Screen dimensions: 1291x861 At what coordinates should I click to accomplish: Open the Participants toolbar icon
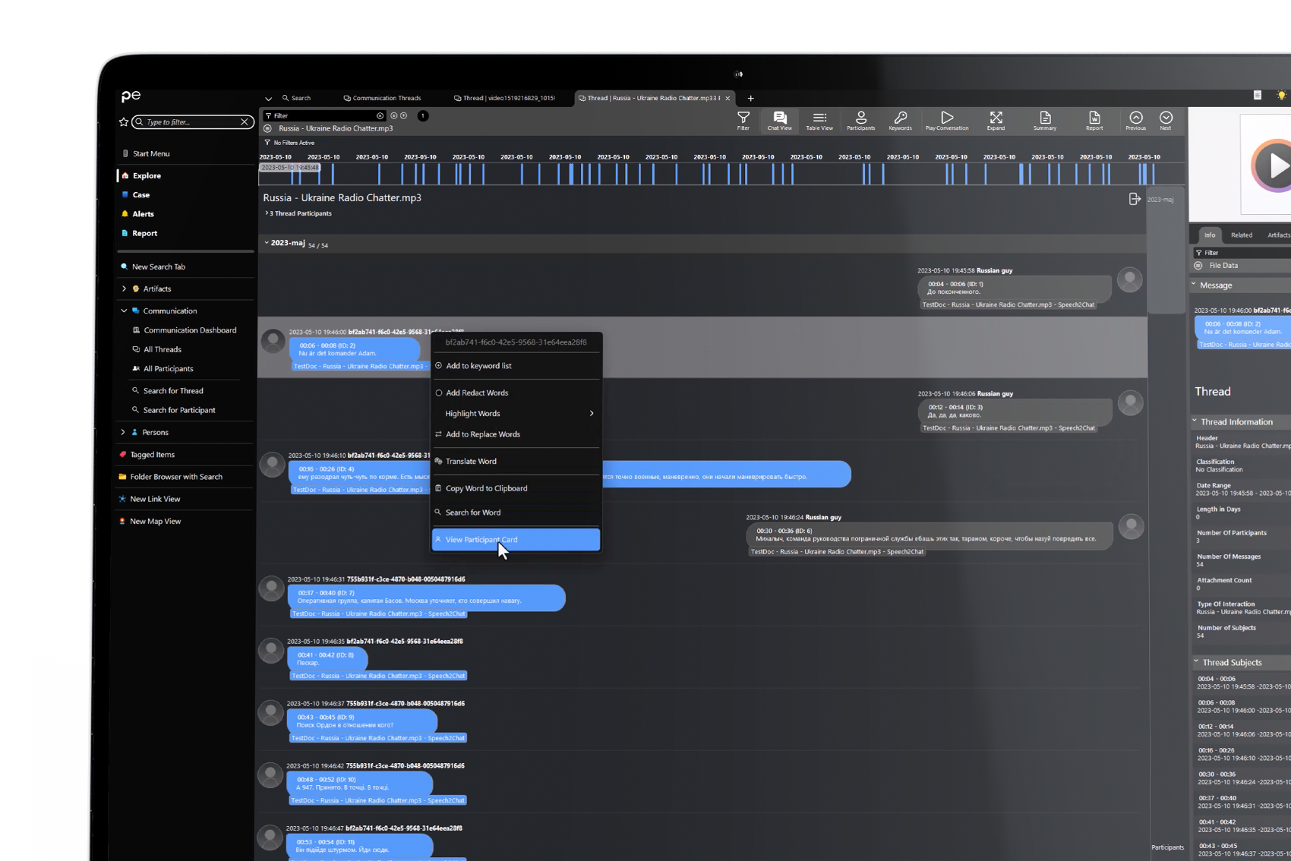coord(860,118)
